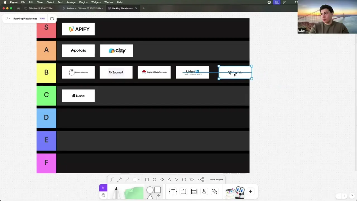Pick the marker pen tool
Image resolution: width=357 pixels, height=201 pixels.
pyautogui.click(x=116, y=193)
